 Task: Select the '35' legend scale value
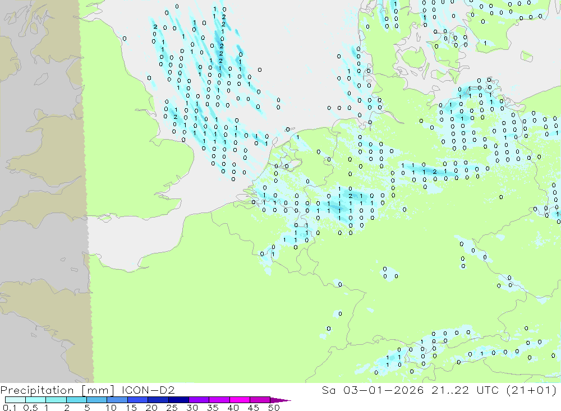coord(213,408)
